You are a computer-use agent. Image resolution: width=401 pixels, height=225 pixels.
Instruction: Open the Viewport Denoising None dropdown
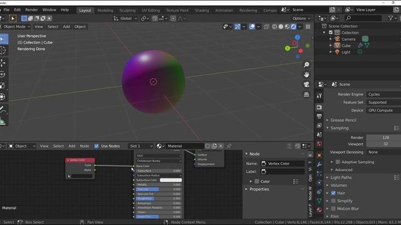pos(383,152)
